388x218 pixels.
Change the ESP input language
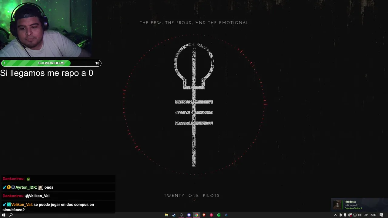point(366,215)
